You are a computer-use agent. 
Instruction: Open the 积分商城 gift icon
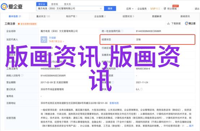pos(165,9)
